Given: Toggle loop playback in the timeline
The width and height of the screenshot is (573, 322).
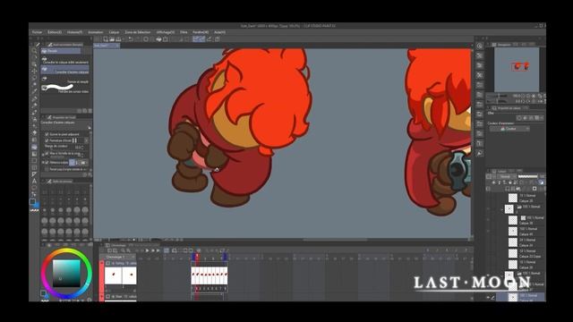Looking at the screenshot, I should [167, 250].
